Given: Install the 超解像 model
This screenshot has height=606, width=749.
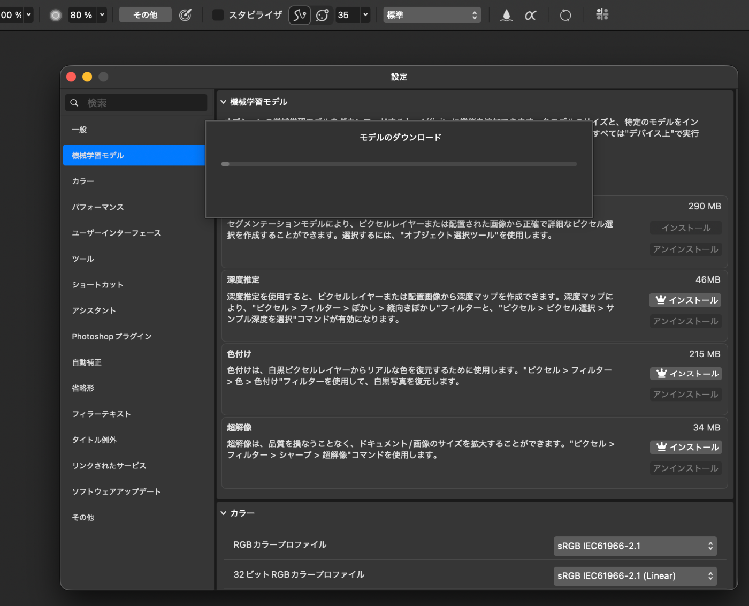Looking at the screenshot, I should pyautogui.click(x=686, y=447).
